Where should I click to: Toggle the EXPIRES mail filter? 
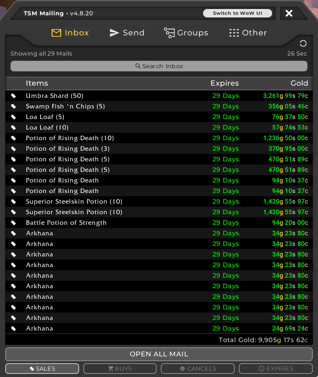(276, 369)
